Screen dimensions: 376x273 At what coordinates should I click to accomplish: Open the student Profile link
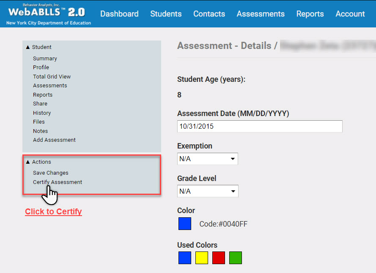[41, 68]
